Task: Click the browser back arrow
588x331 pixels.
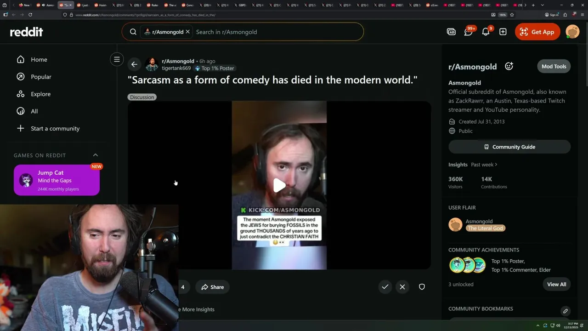Action: [14, 15]
